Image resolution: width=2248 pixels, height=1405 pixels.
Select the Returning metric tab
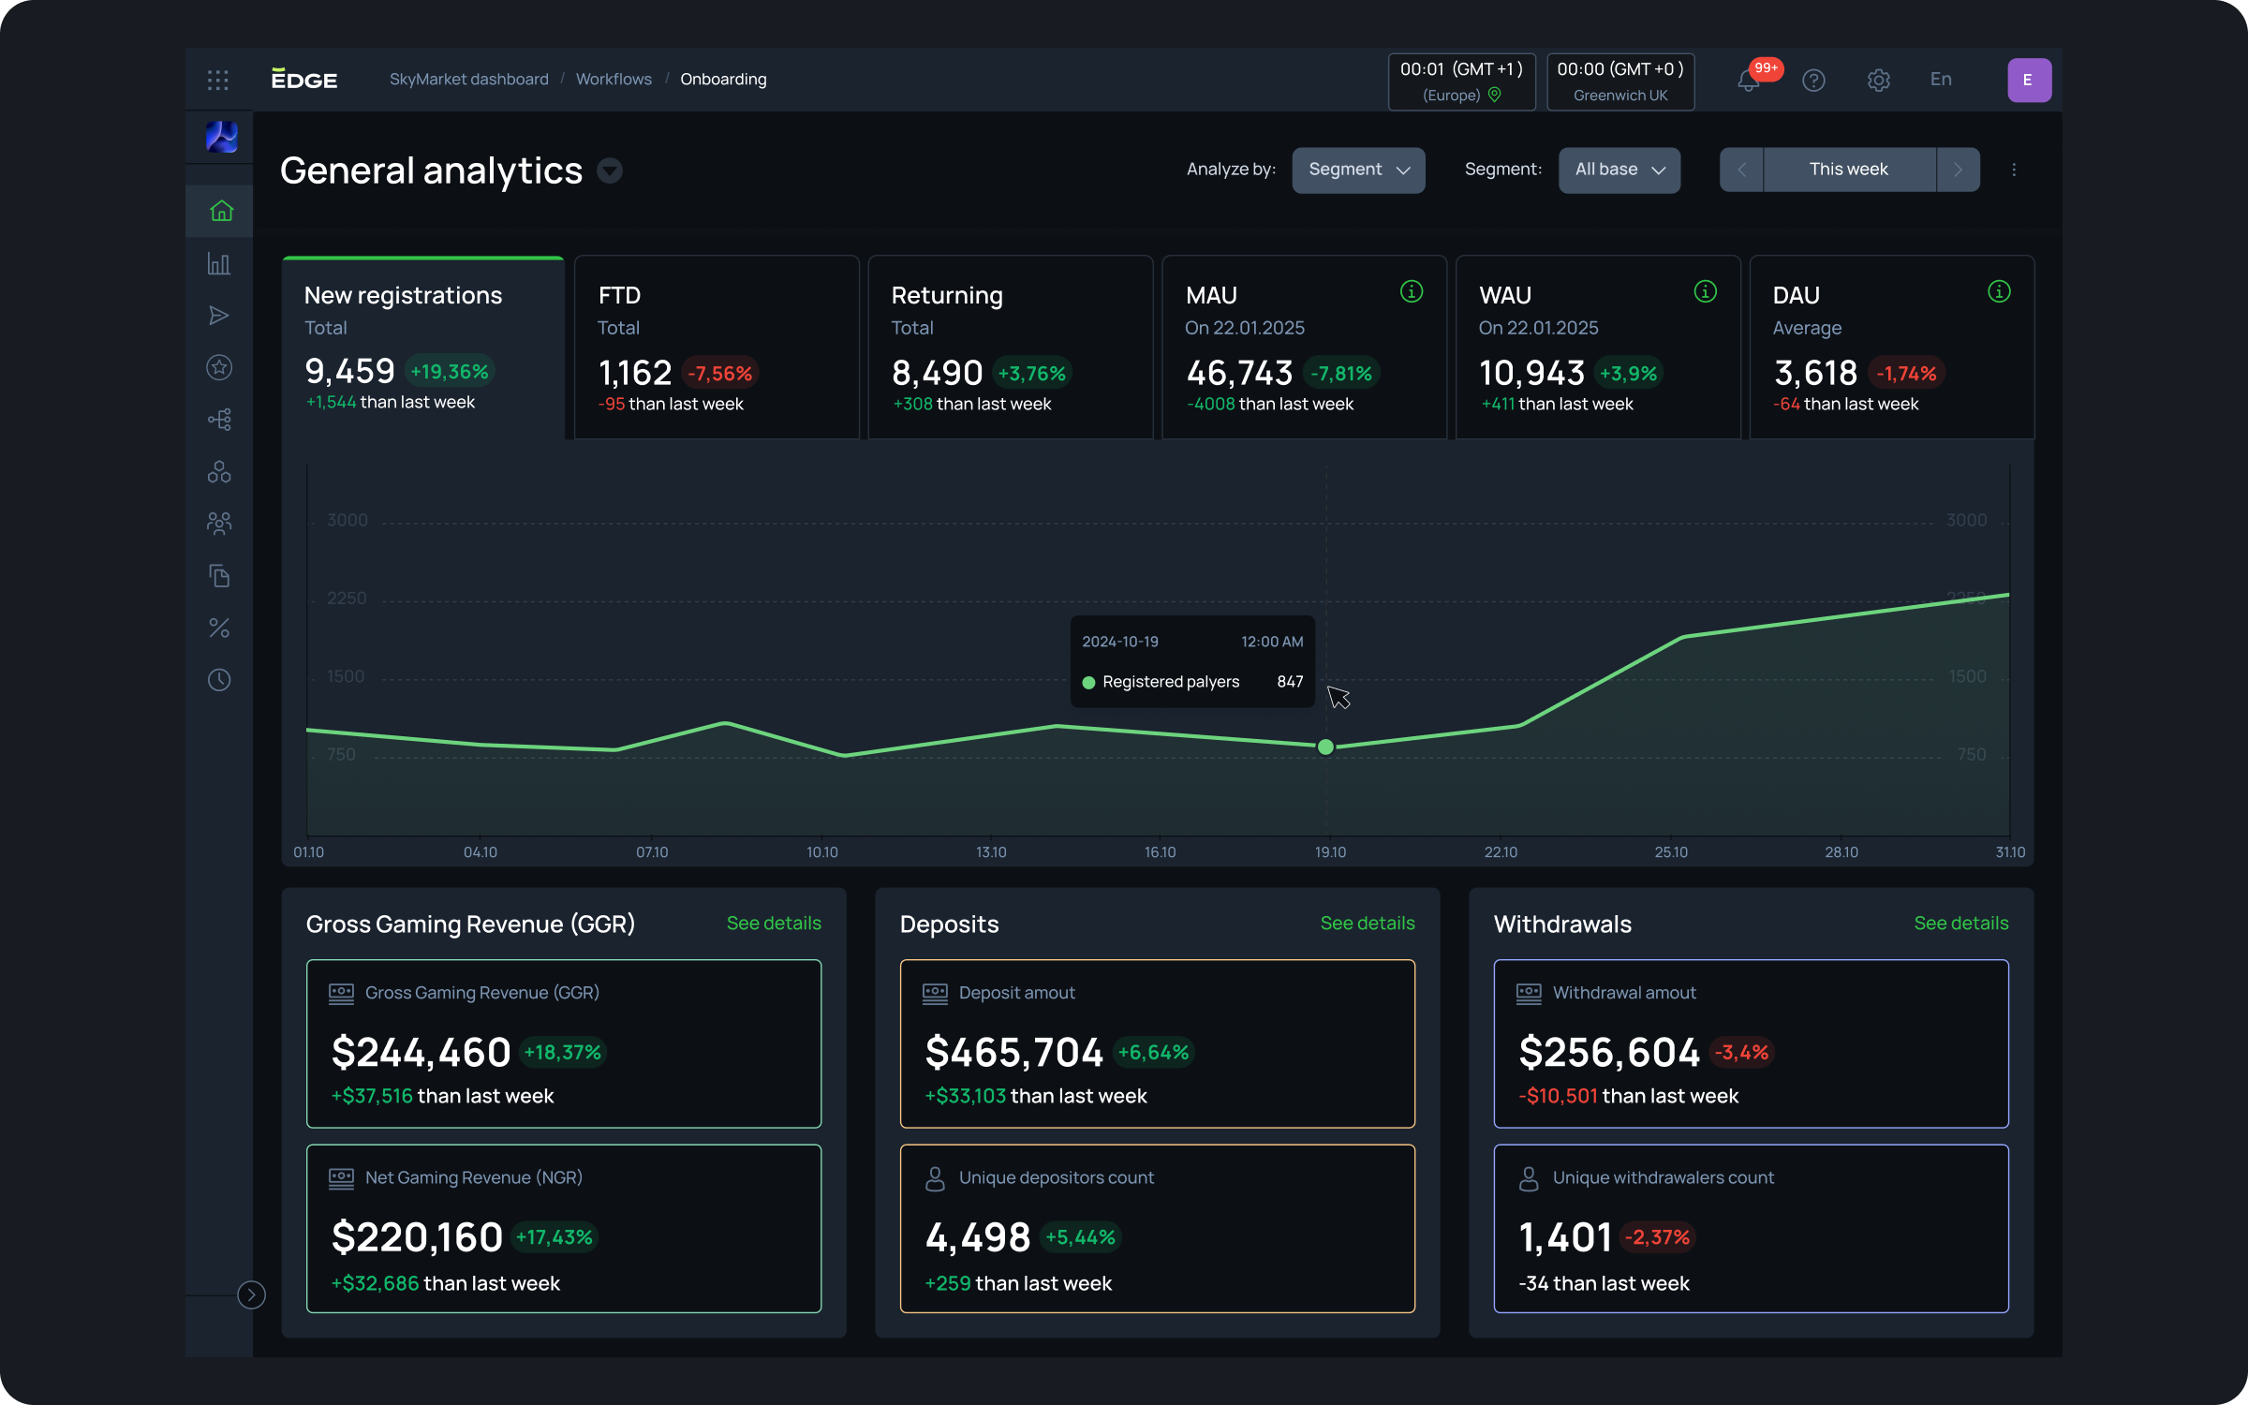(x=1010, y=347)
